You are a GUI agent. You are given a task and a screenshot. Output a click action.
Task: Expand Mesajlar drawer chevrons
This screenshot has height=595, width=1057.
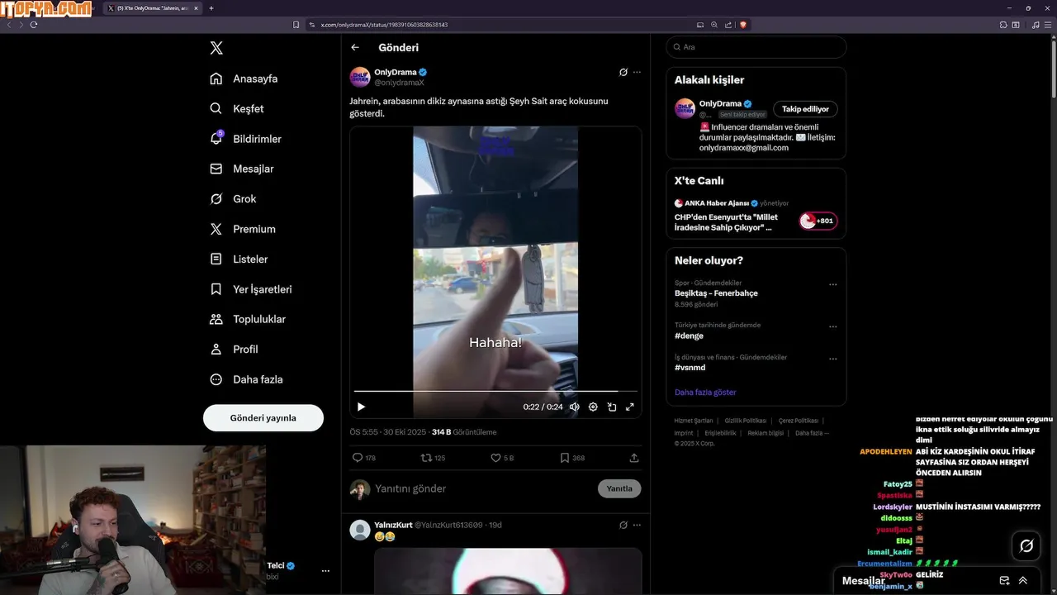pyautogui.click(x=1023, y=581)
